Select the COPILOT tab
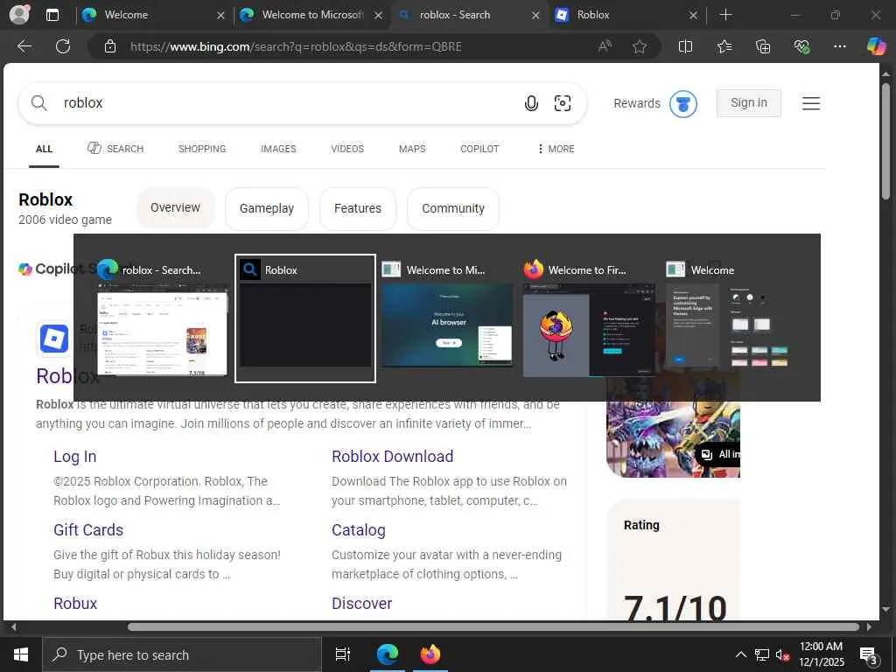The image size is (896, 672). [479, 149]
